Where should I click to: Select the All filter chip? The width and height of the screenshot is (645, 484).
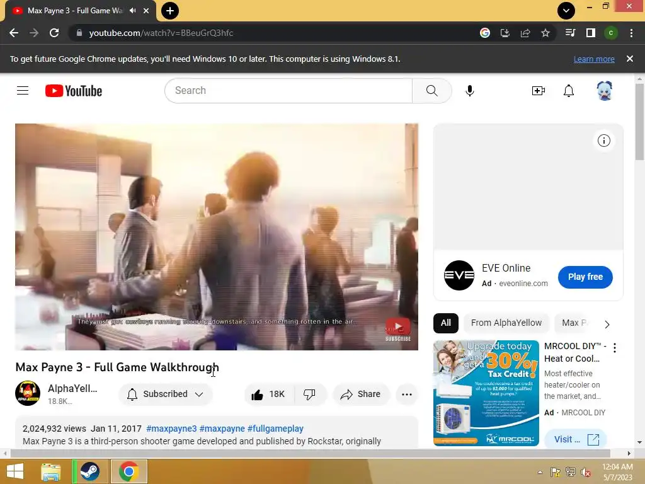pos(446,323)
